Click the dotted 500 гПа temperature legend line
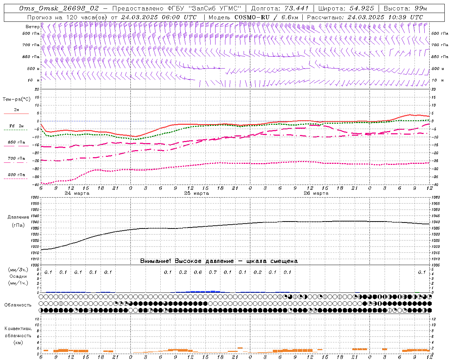 15,179
